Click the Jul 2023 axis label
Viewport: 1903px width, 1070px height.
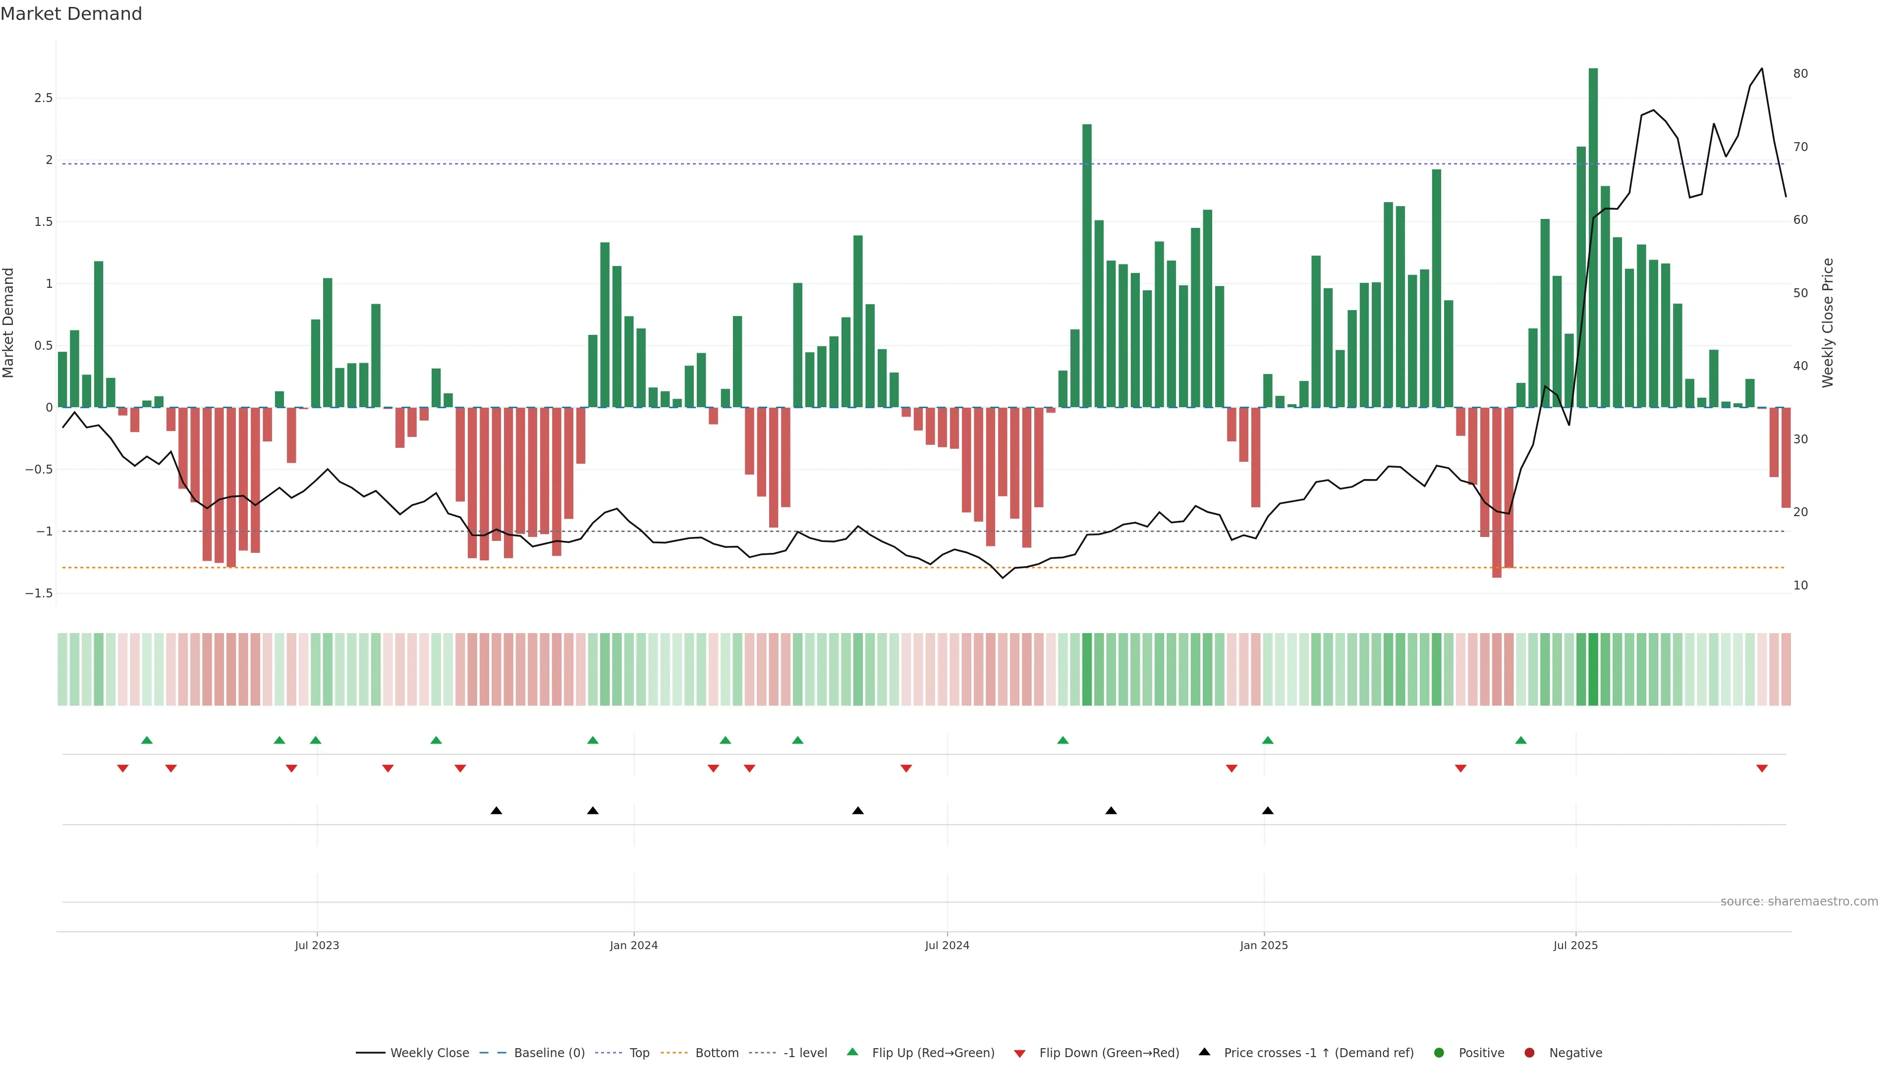tap(317, 945)
